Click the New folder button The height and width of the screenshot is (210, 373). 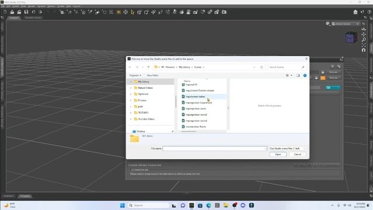pyautogui.click(x=153, y=75)
